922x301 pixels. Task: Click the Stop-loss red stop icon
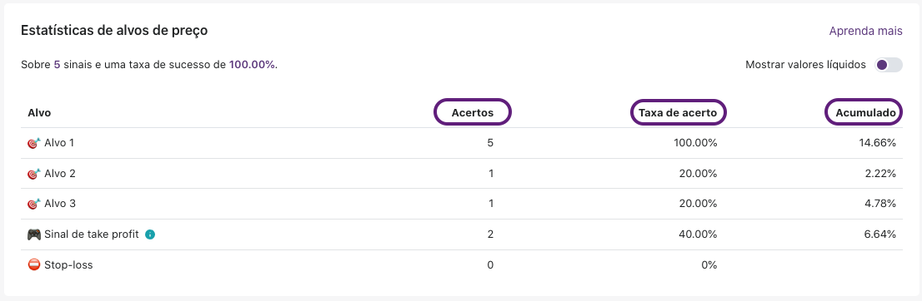pyautogui.click(x=34, y=264)
